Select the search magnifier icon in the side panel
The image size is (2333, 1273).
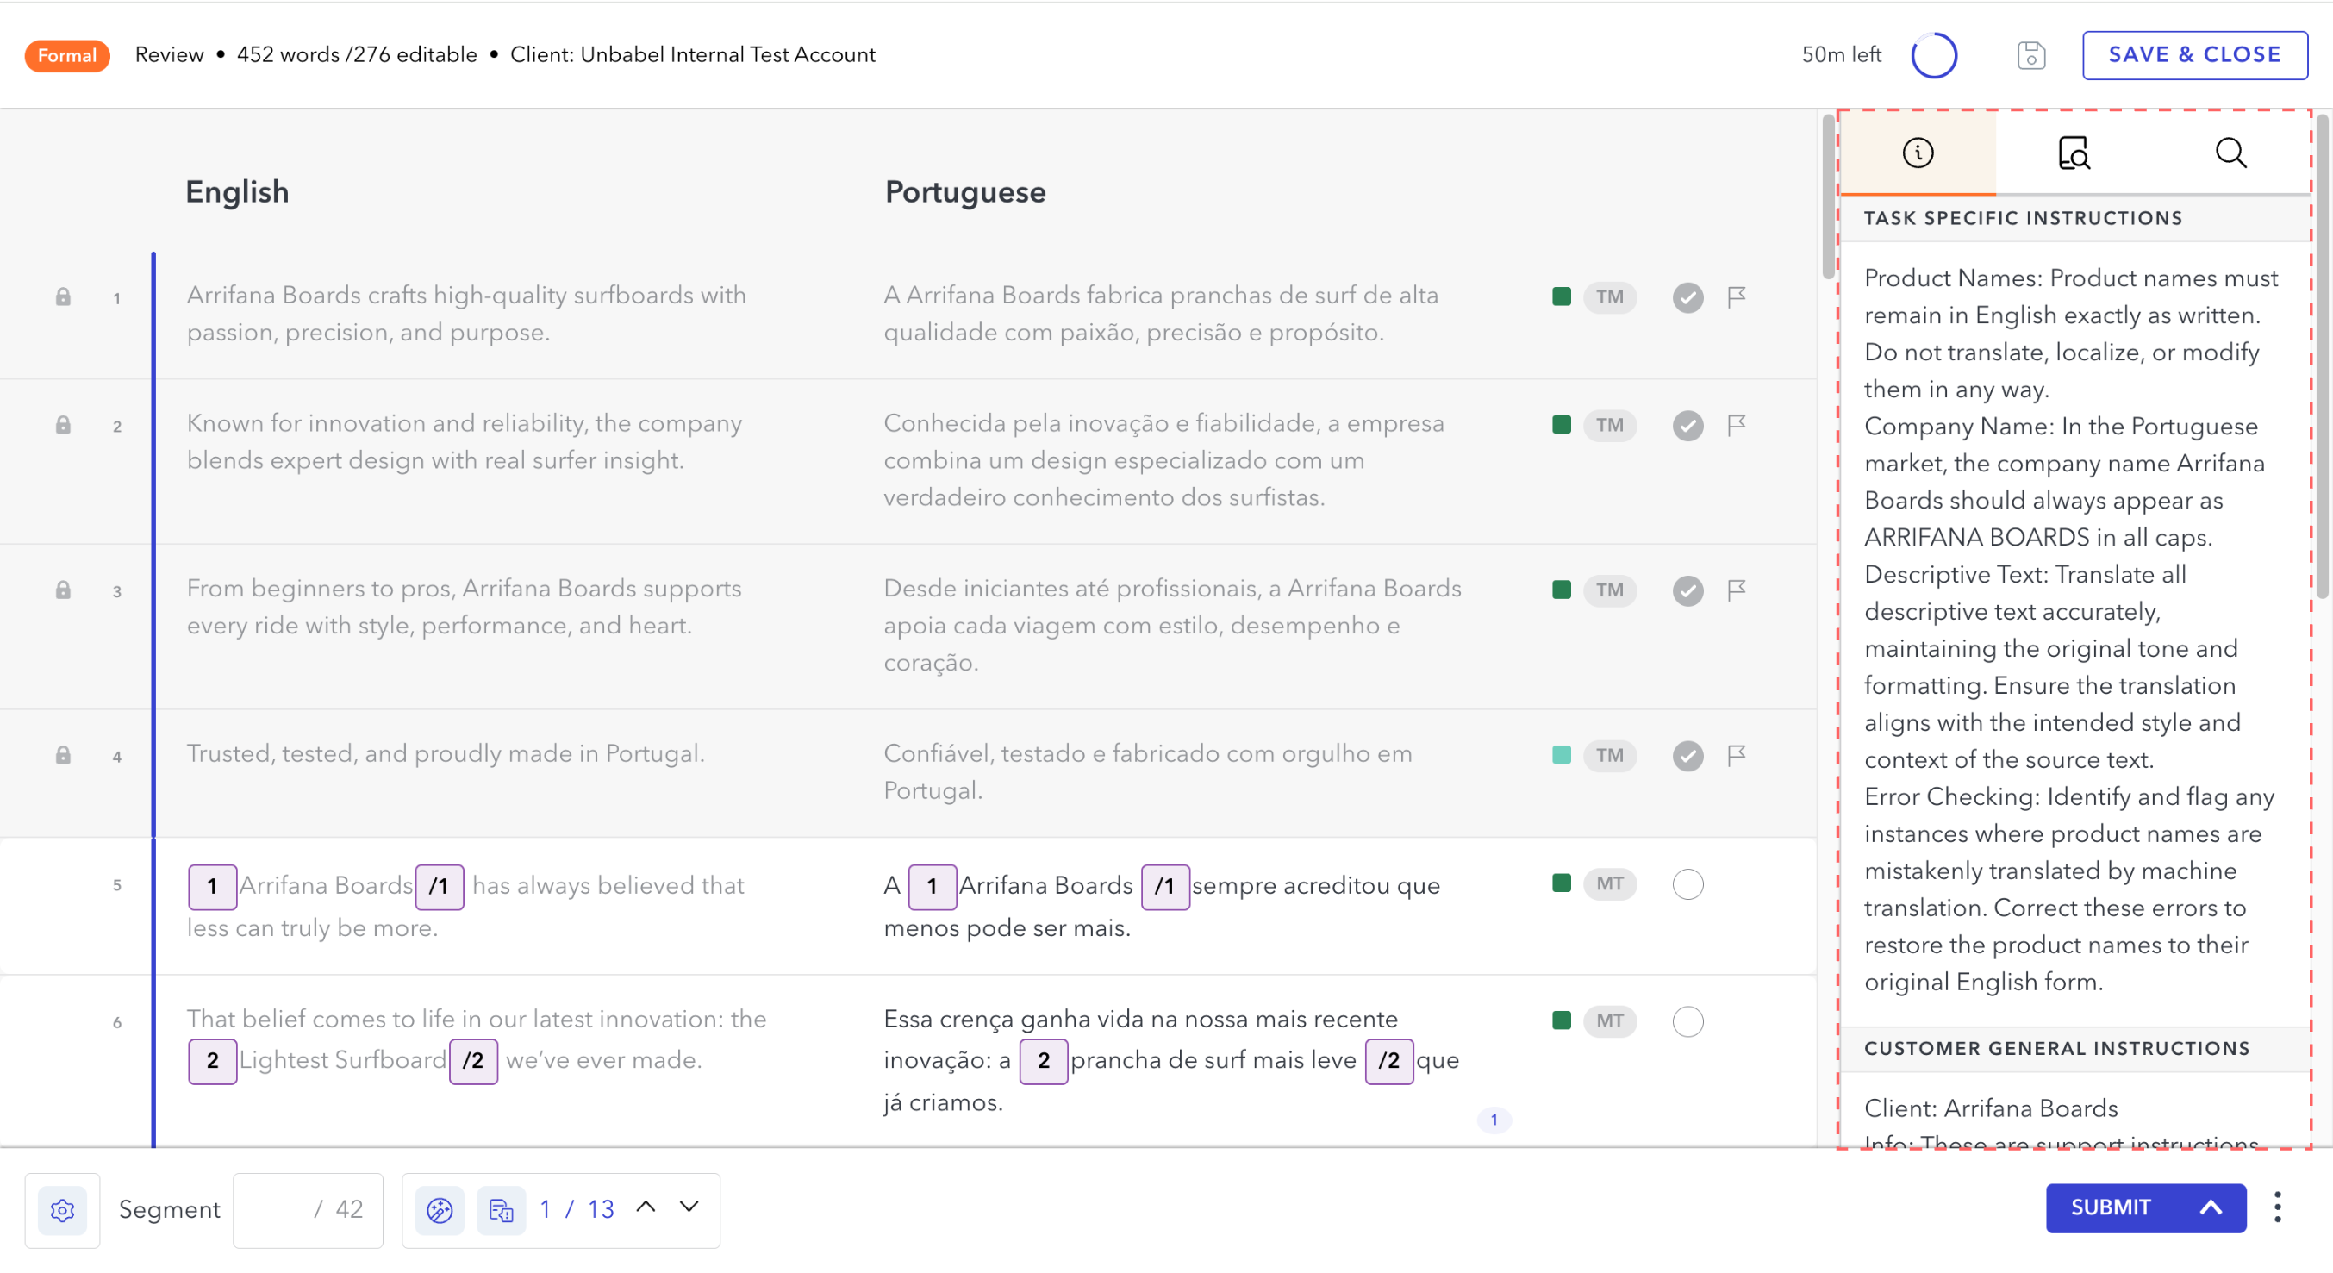click(2230, 152)
